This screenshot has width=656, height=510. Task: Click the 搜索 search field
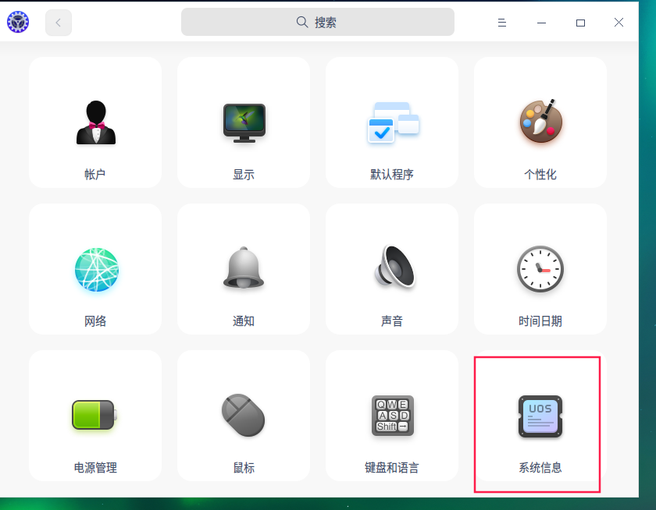click(x=317, y=23)
